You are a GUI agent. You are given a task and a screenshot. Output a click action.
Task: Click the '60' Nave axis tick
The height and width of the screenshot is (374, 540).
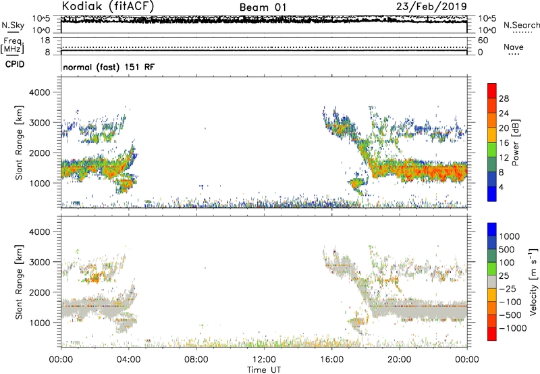coord(483,41)
